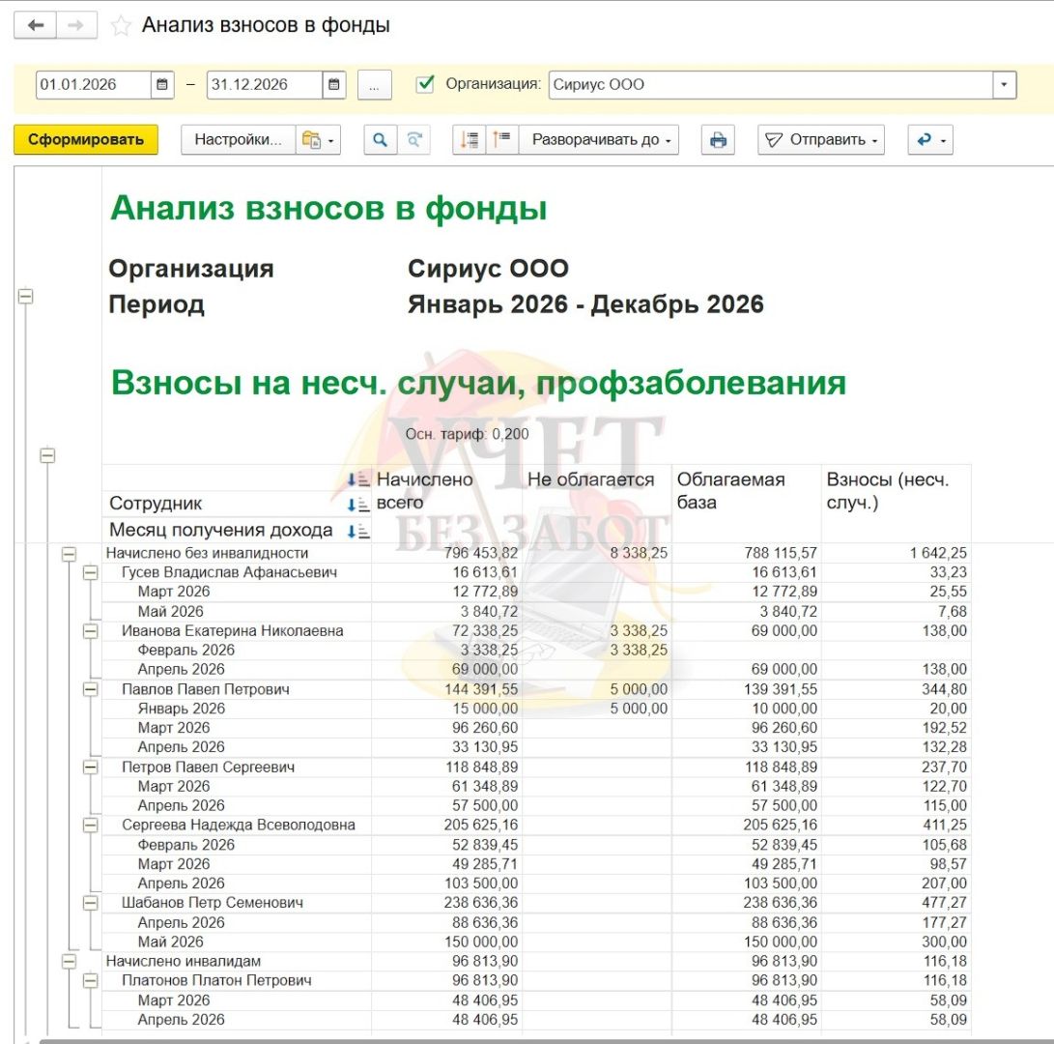Select the Начислено всего column header
The height and width of the screenshot is (1044, 1054).
(446, 504)
